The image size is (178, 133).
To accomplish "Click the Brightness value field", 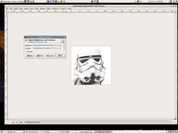I will (x=61, y=45).
